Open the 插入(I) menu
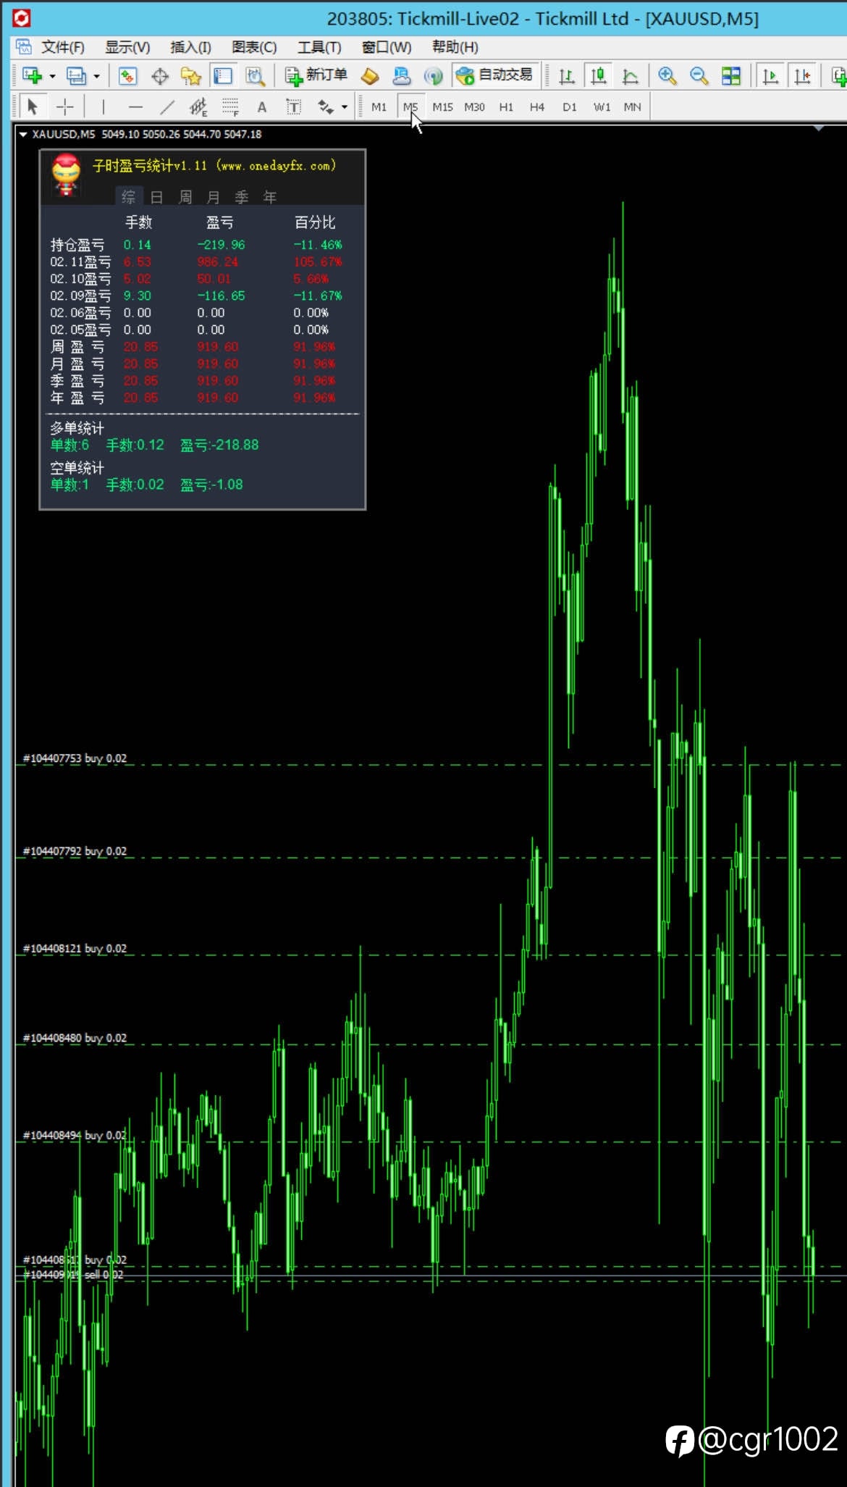The image size is (847, 1487). (190, 47)
